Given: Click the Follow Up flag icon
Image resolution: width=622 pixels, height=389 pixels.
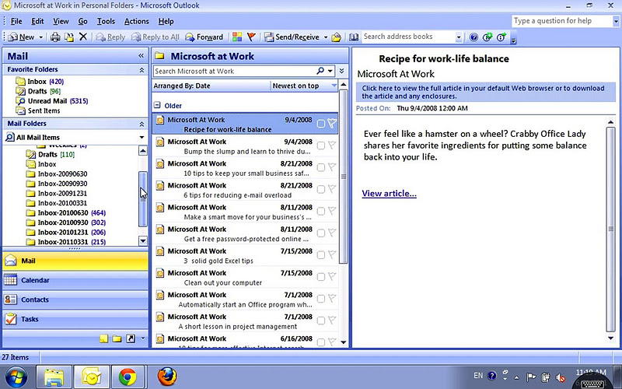Looking at the screenshot, I should [251, 37].
